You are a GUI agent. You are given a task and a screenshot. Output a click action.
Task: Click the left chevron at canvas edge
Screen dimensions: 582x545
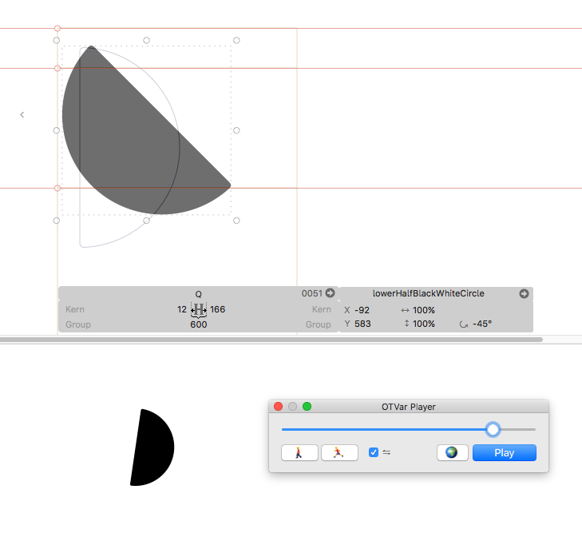tap(22, 115)
